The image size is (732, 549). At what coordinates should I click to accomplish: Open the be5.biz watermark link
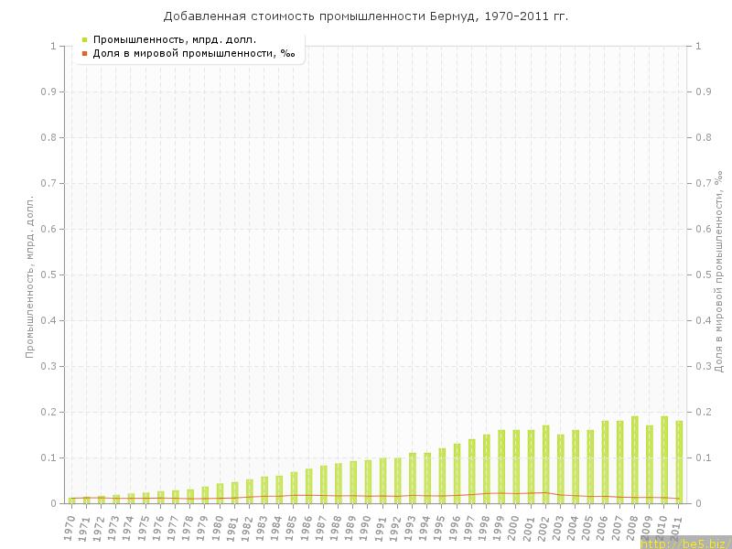point(685,544)
